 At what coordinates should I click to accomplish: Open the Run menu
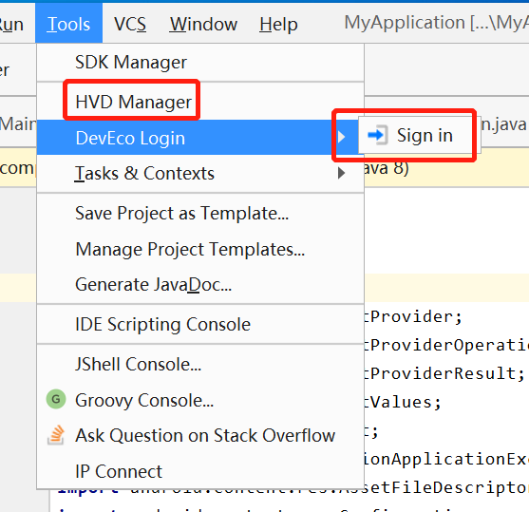[x=11, y=24]
